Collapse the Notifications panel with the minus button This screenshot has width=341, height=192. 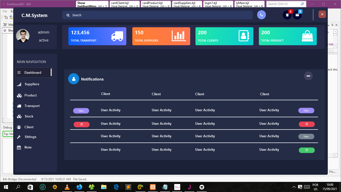point(308,76)
